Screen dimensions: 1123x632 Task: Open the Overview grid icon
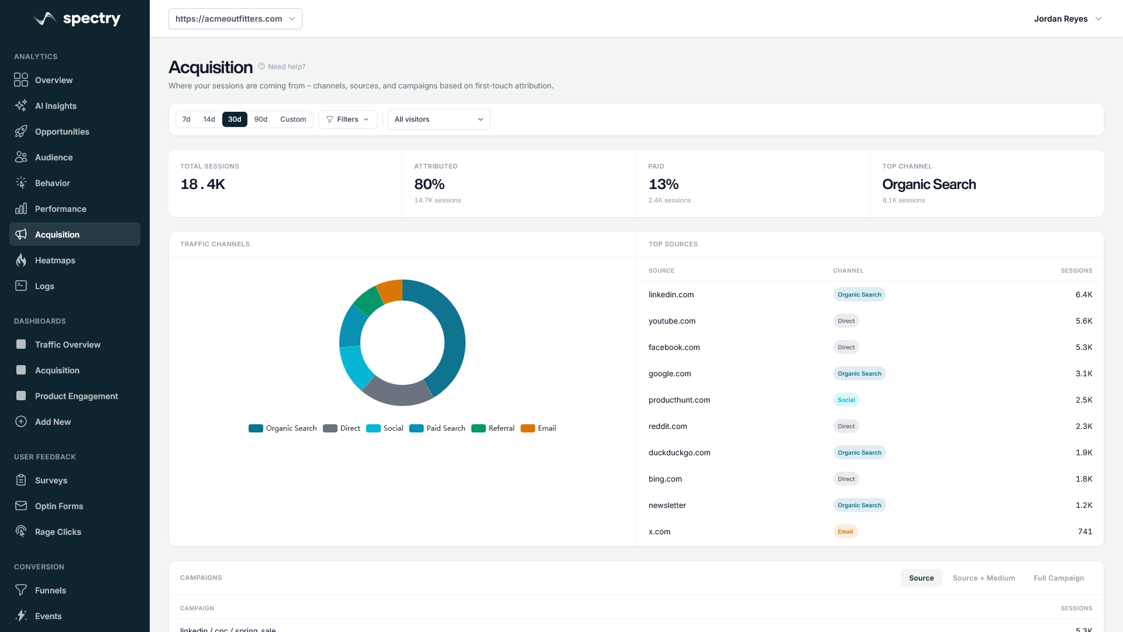(21, 80)
